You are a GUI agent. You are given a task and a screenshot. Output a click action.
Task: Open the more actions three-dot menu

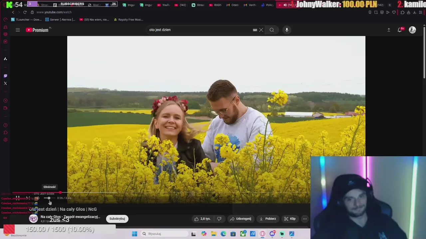305,219
